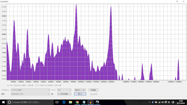Click the focused Close dialog button
This screenshot has height=105, width=187.
pos(80,94)
